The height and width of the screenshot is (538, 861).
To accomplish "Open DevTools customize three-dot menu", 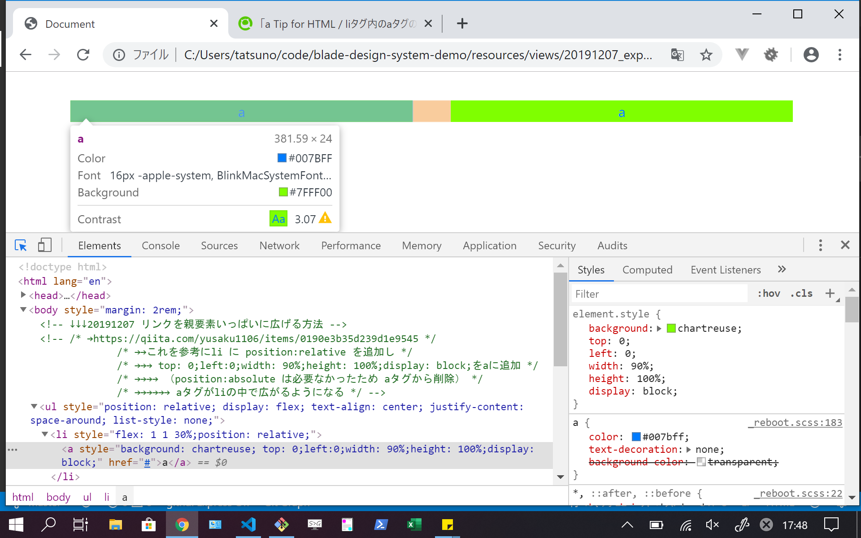I will point(820,245).
